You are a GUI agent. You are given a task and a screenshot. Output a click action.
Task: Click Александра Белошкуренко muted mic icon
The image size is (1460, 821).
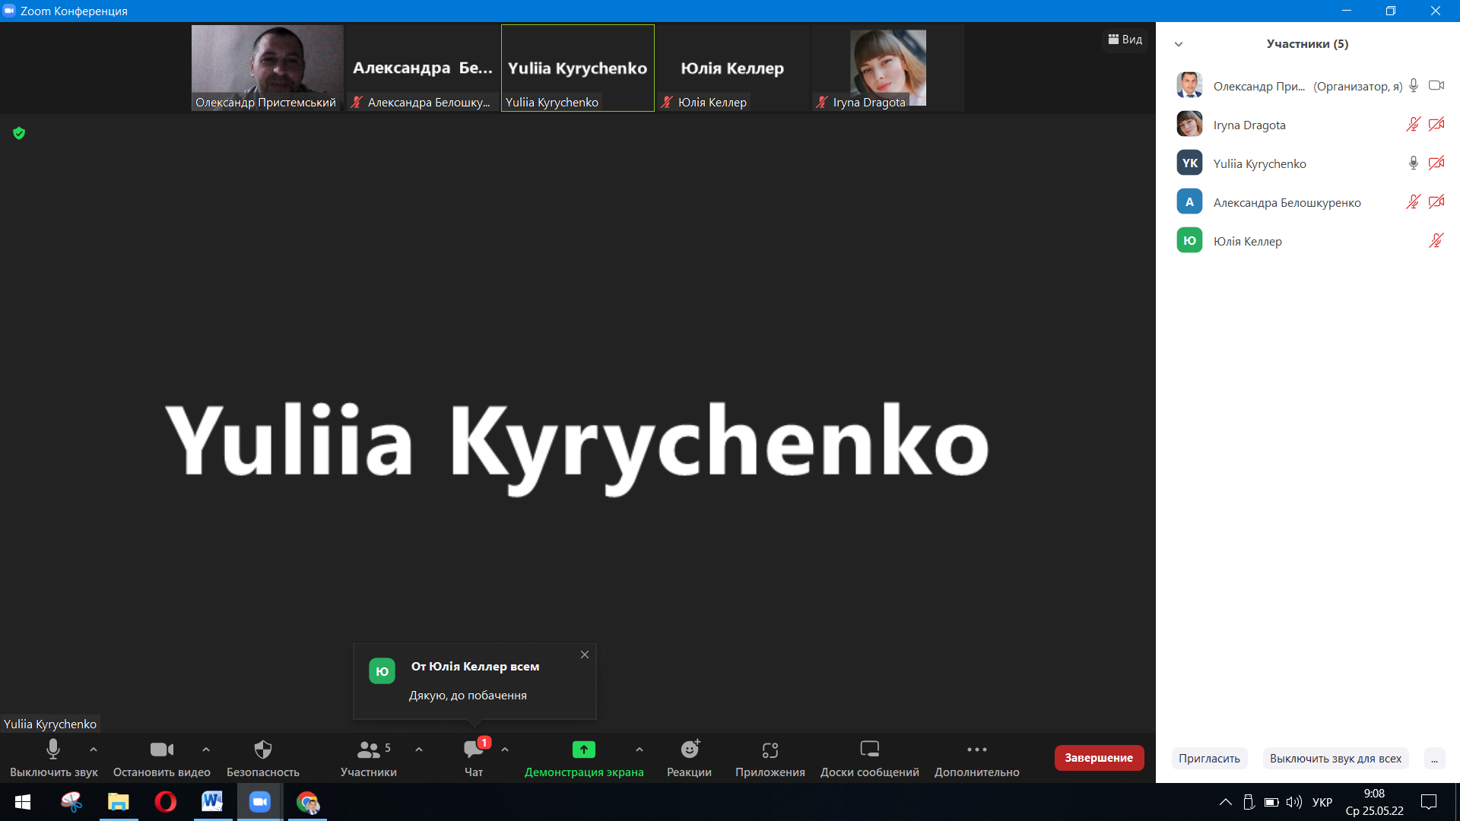click(x=1414, y=202)
